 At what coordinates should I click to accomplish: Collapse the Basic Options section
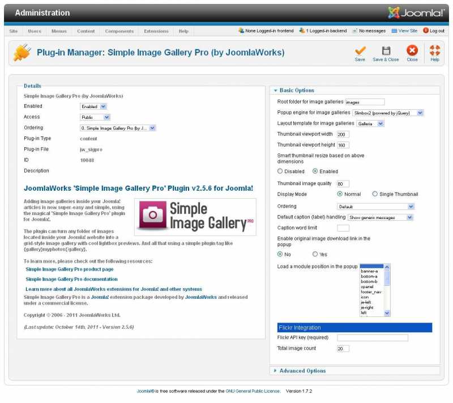[297, 91]
